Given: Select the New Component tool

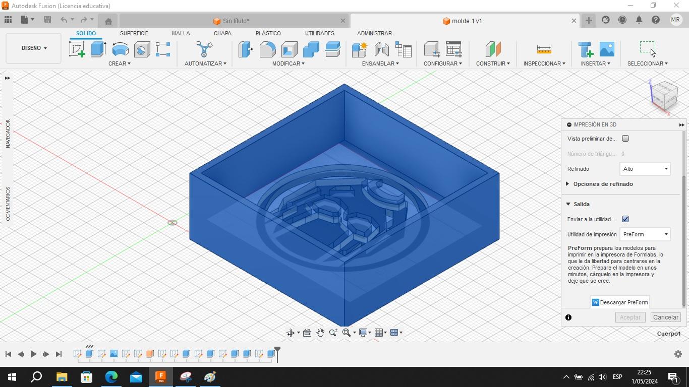Looking at the screenshot, I should [360, 49].
